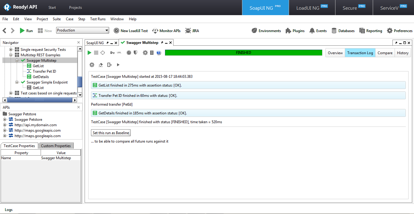Image resolution: width=414 pixels, height=214 pixels.
Task: Go forward with the right arrow toolbar icon
Action: [12, 31]
